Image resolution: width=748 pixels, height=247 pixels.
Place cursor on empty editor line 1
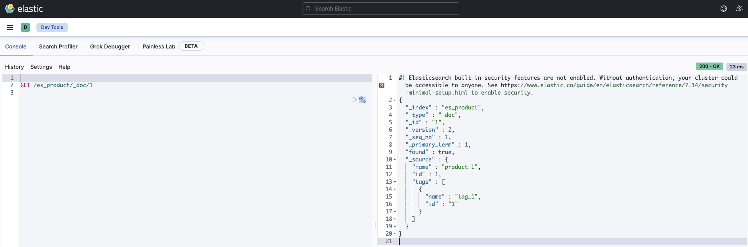[196, 78]
